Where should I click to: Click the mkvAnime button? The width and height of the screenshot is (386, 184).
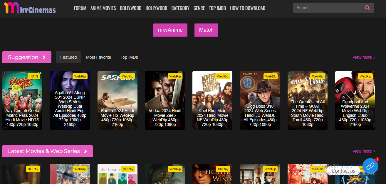click(x=170, y=30)
